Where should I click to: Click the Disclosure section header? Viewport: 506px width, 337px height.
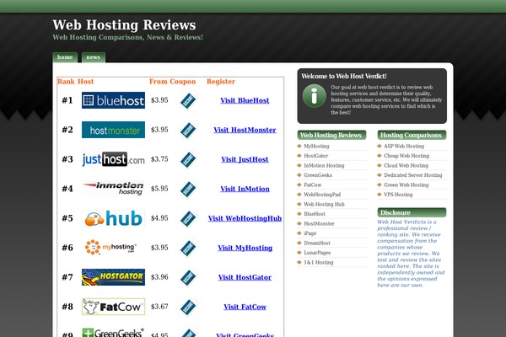click(412, 212)
